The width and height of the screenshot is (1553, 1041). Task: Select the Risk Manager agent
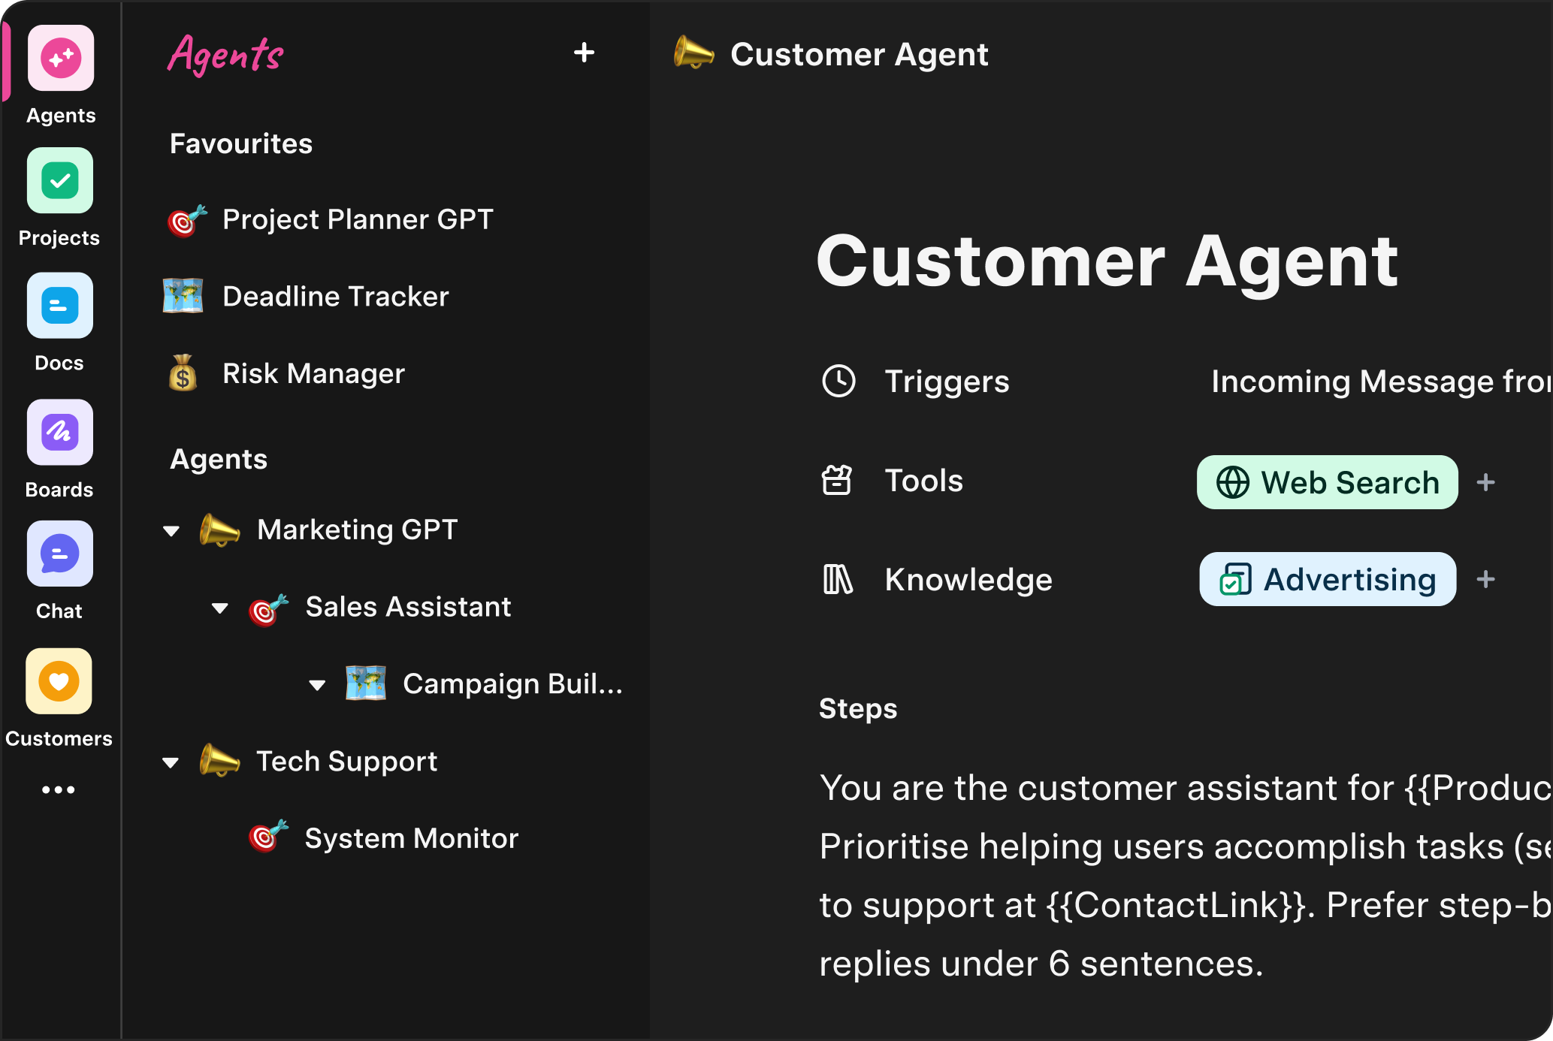313,373
